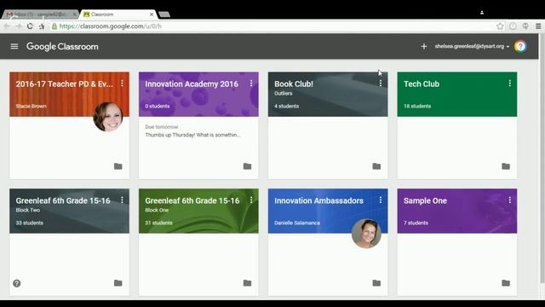The width and height of the screenshot is (545, 307).
Task: Open the Innovation Ambassadors class
Action: point(318,200)
